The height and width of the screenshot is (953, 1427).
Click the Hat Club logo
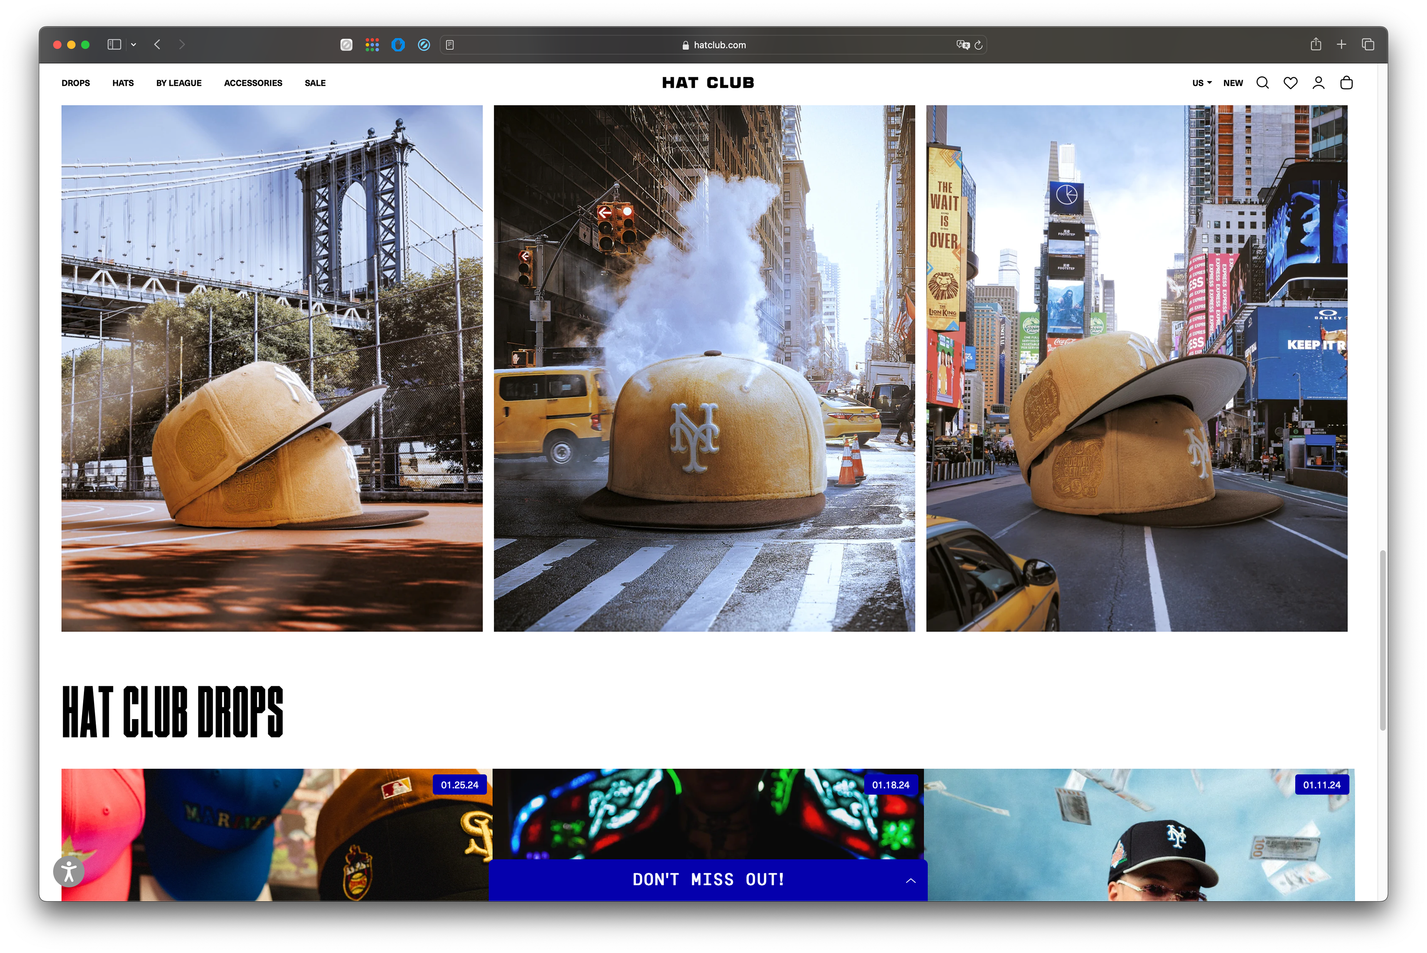click(x=708, y=83)
